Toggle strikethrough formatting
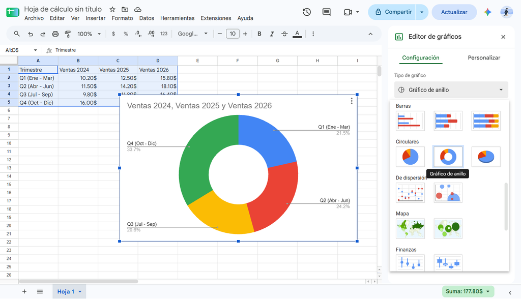This screenshot has height=299, width=521. coord(284,34)
